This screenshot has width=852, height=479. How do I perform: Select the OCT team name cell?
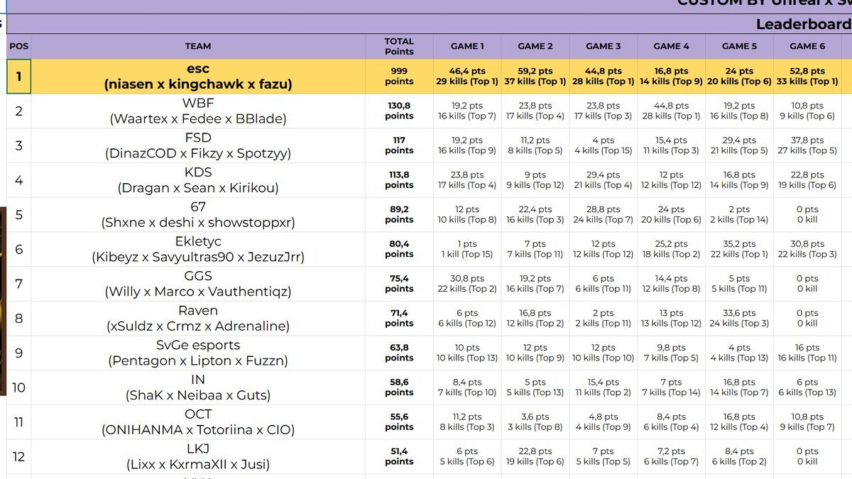tap(198, 422)
